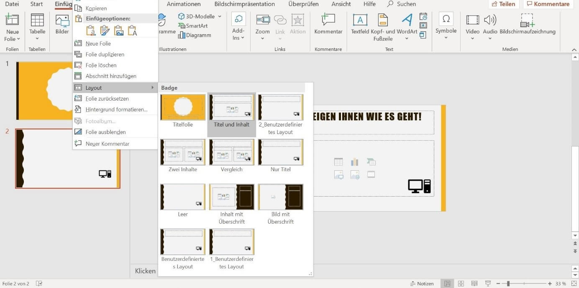This screenshot has height=288, width=579.
Task: Open the Tabelle dropdown arrow
Action: (x=37, y=39)
